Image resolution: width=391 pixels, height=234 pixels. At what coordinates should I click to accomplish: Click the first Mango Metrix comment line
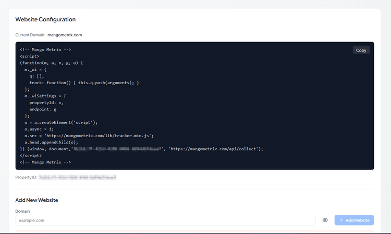pyautogui.click(x=45, y=50)
